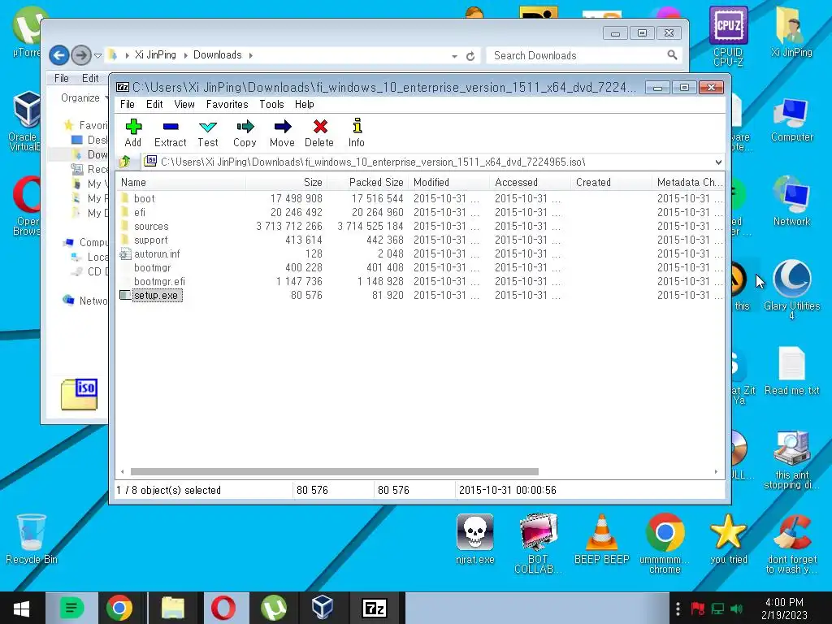Click Forward arrow in Downloads Explorer window
Viewport: 832px width, 624px height.
pos(81,54)
